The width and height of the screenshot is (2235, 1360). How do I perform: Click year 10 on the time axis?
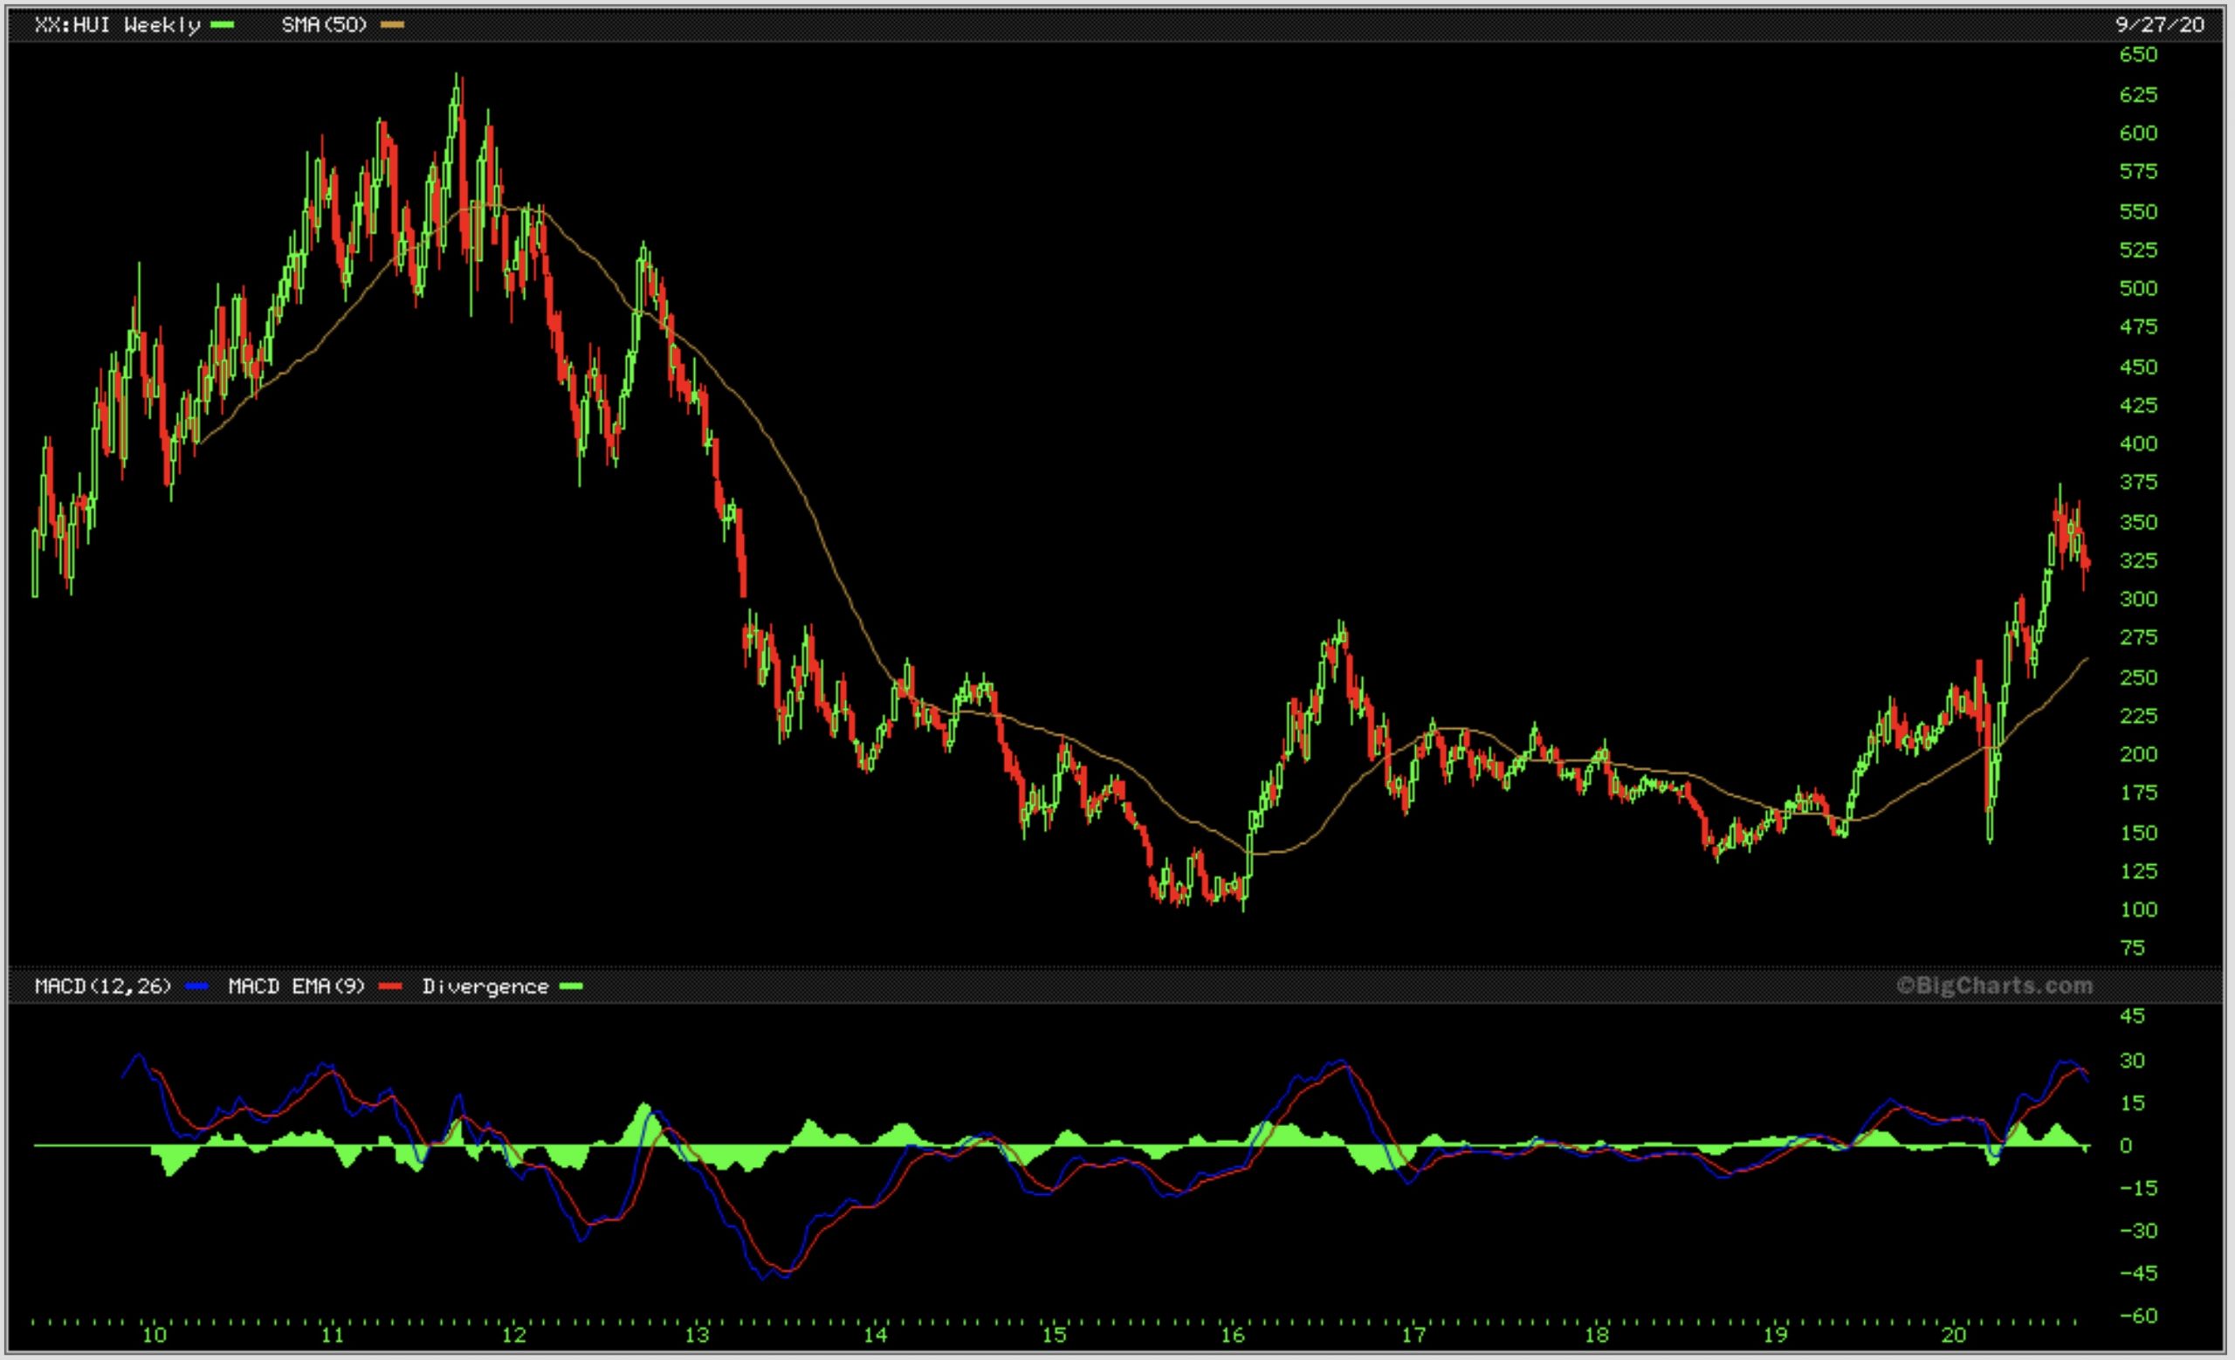[x=155, y=1336]
